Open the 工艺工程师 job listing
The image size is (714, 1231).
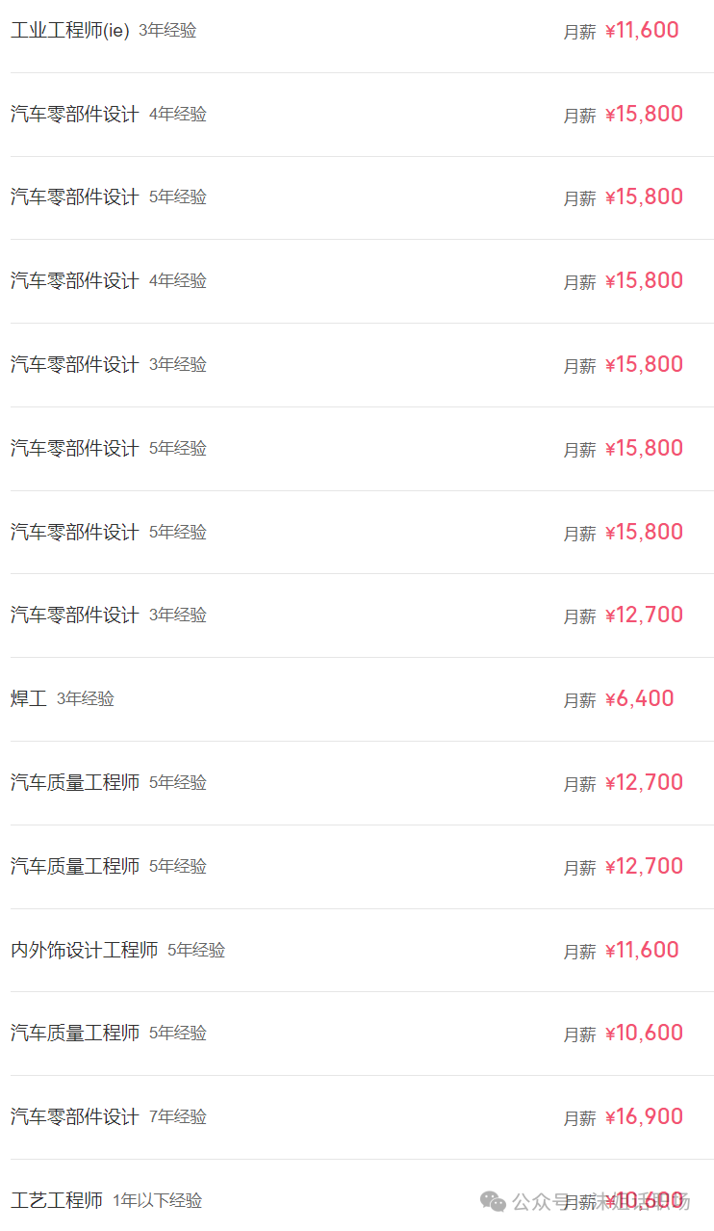click(x=57, y=1201)
